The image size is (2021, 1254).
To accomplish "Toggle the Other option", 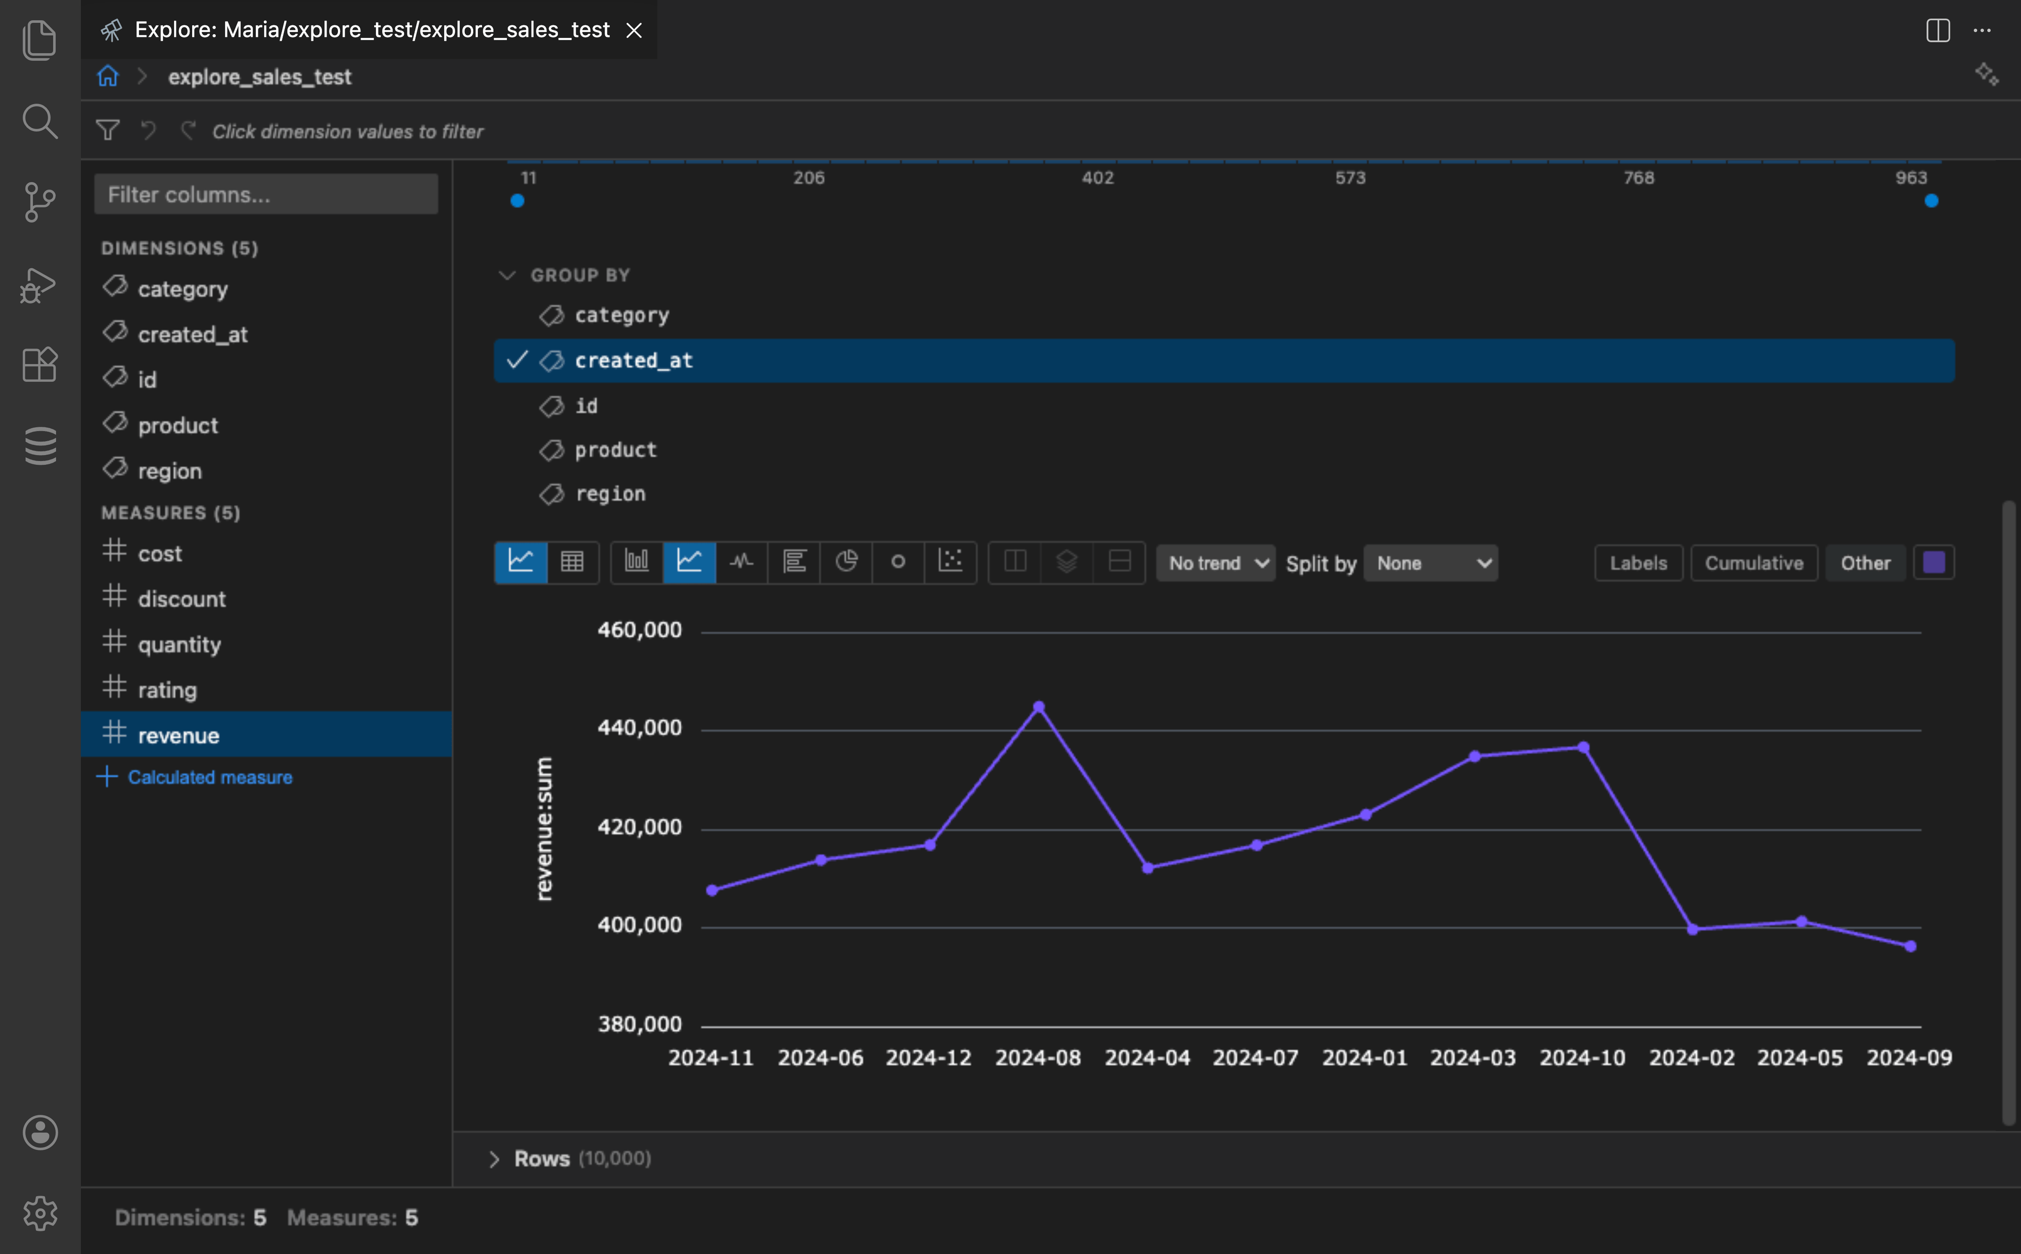I will pos(1865,563).
